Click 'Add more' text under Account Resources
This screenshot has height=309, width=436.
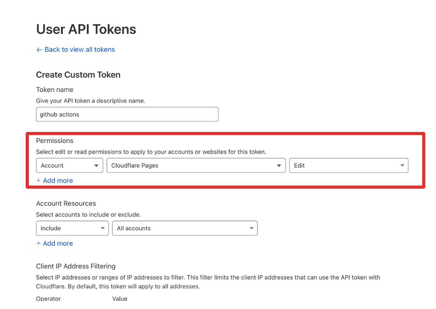click(58, 243)
